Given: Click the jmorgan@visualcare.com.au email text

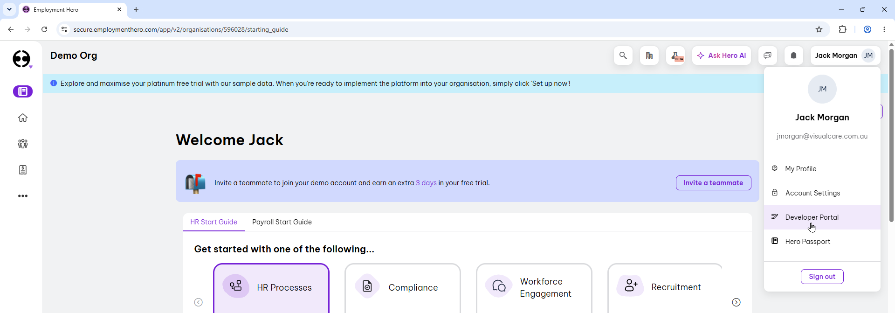Looking at the screenshot, I should click(822, 136).
